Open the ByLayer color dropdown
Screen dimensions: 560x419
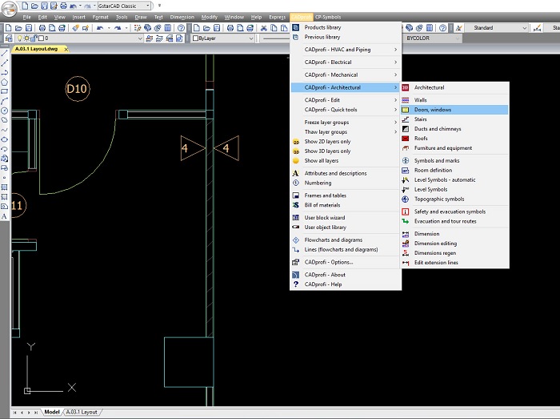coord(250,38)
